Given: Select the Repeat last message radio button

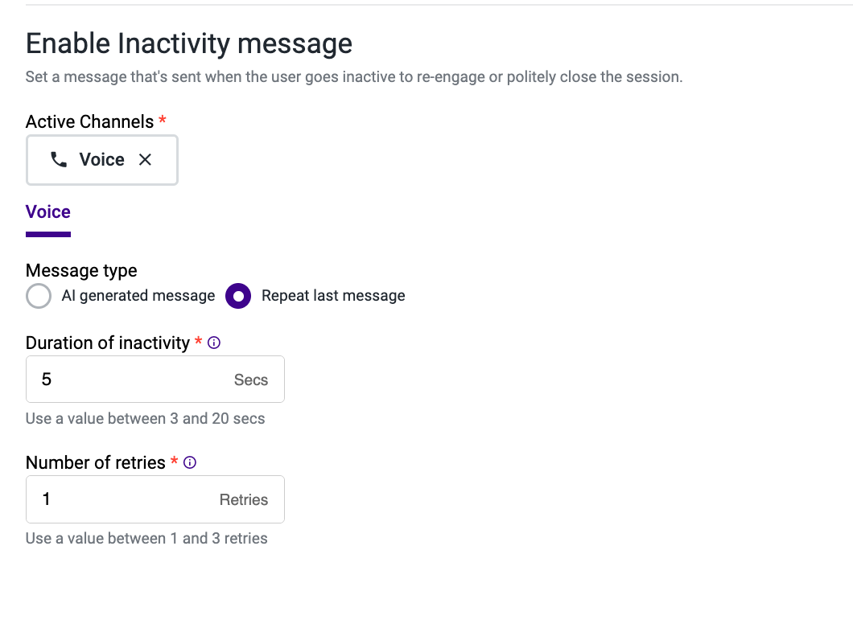Looking at the screenshot, I should pyautogui.click(x=238, y=296).
